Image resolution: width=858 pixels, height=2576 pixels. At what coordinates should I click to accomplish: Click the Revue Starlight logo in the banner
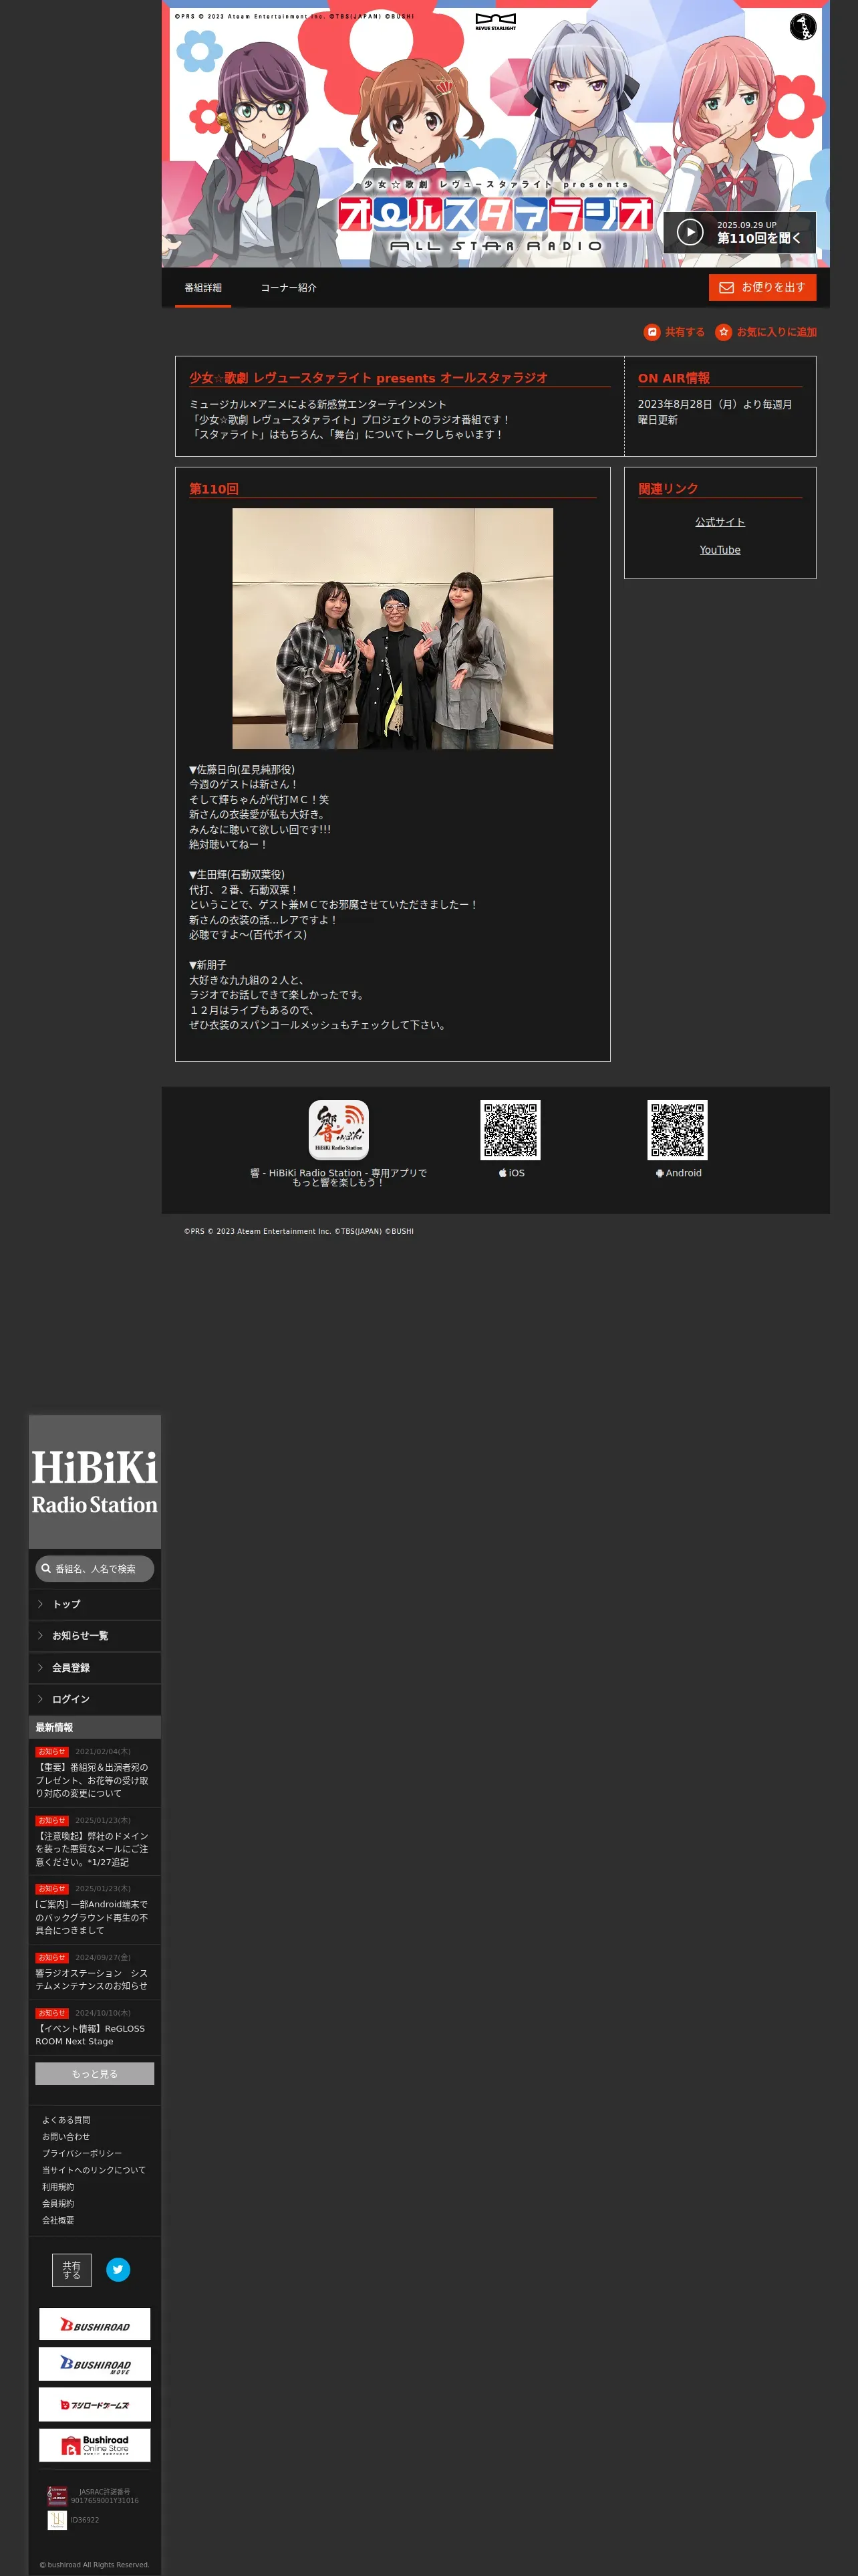point(495,22)
